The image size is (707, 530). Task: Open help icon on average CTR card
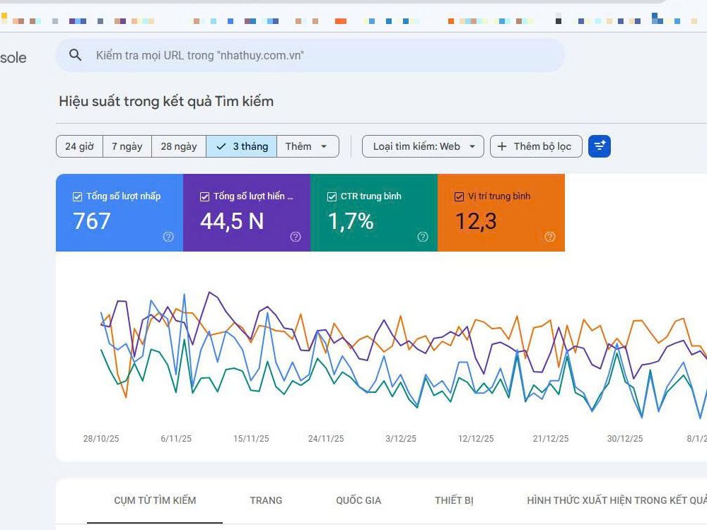pyautogui.click(x=423, y=237)
